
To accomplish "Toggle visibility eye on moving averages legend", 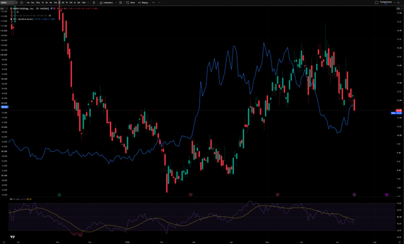I will [x=50, y=15].
